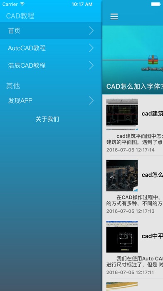Click the cad建筑平面图中 summary text
This screenshot has height=291, width=163.
pos(135,139)
